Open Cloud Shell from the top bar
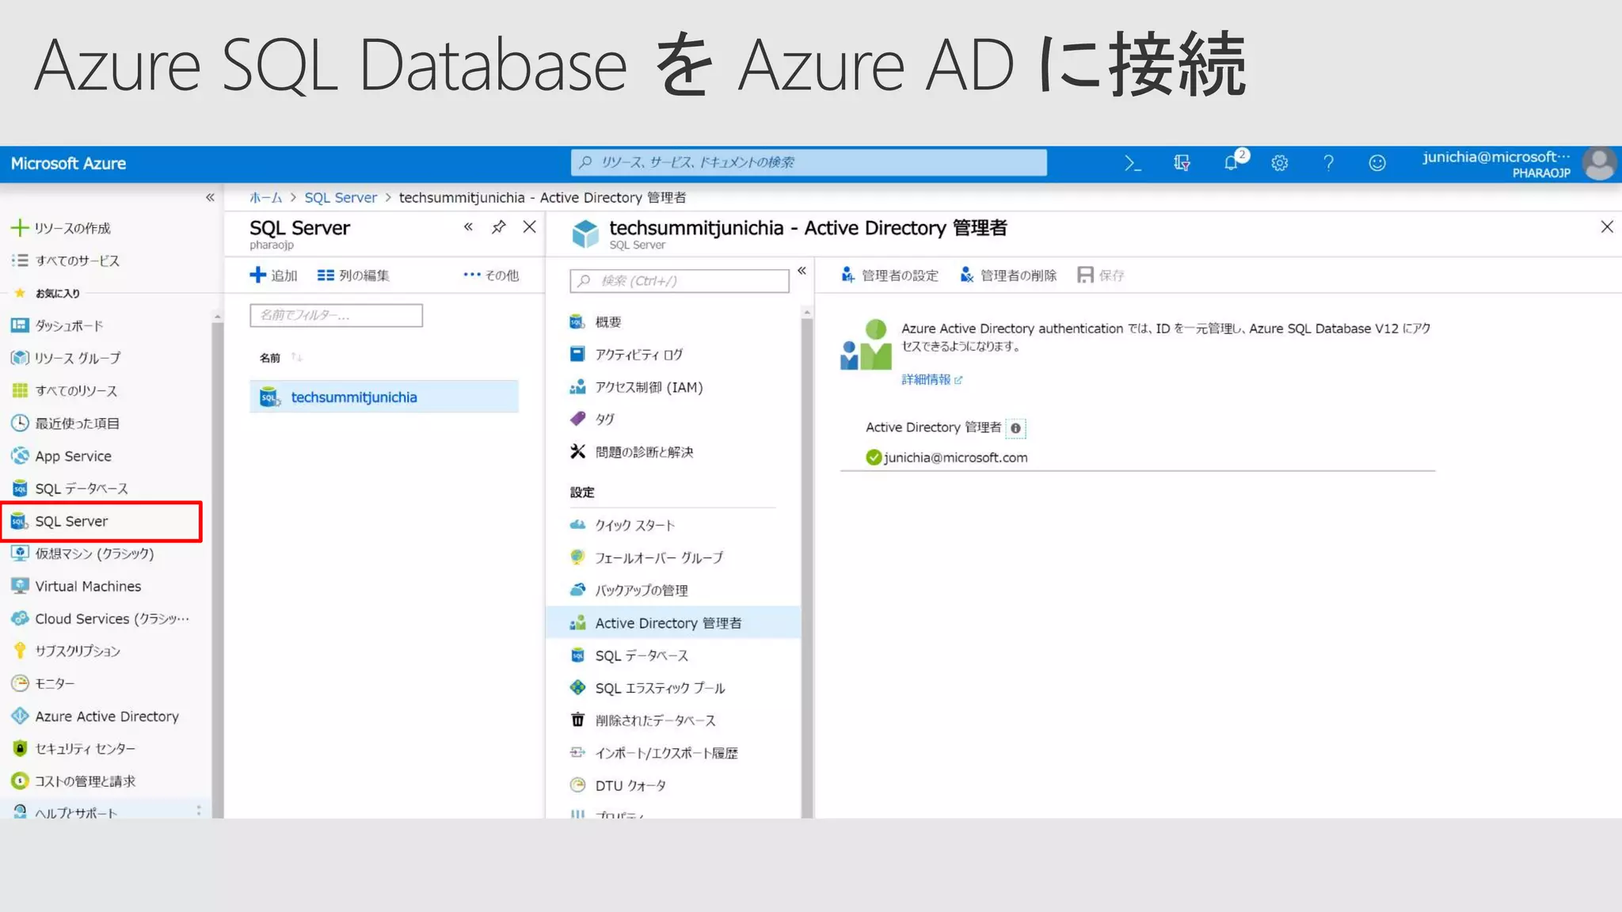 [x=1133, y=163]
